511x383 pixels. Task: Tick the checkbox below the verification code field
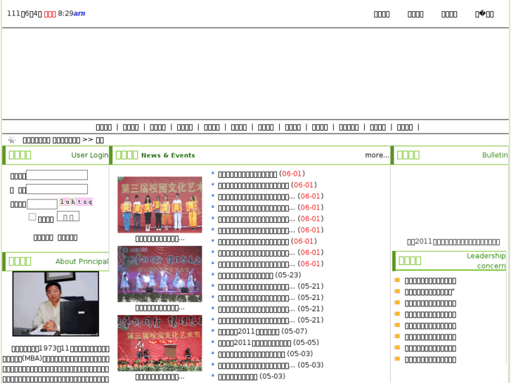tap(32, 216)
